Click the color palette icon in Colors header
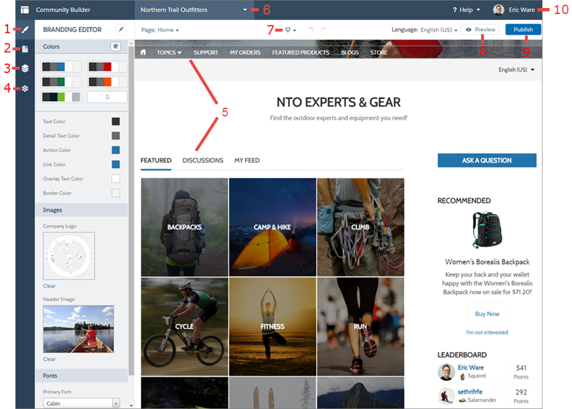Image resolution: width=572 pixels, height=409 pixels. tap(116, 46)
